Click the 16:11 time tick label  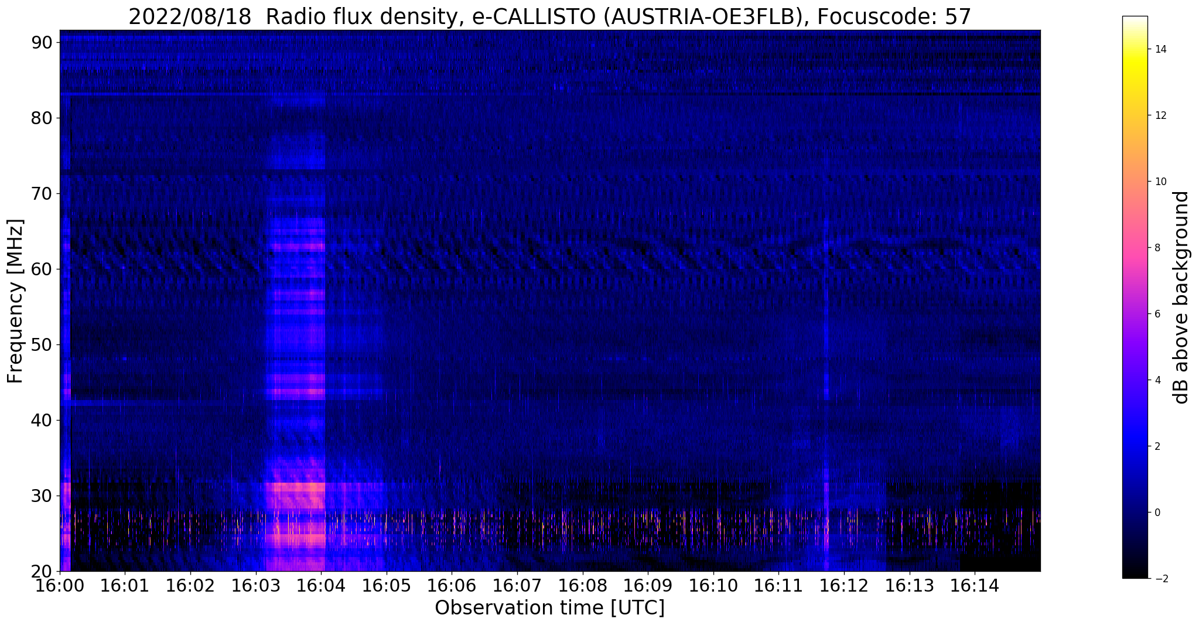click(x=779, y=586)
